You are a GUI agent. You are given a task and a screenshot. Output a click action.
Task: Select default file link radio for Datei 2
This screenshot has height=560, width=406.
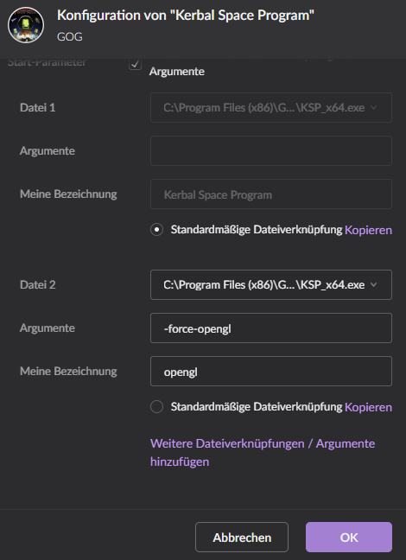pos(156,407)
